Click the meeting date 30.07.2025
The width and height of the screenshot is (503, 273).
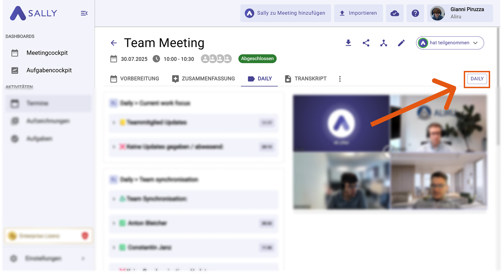[134, 59]
